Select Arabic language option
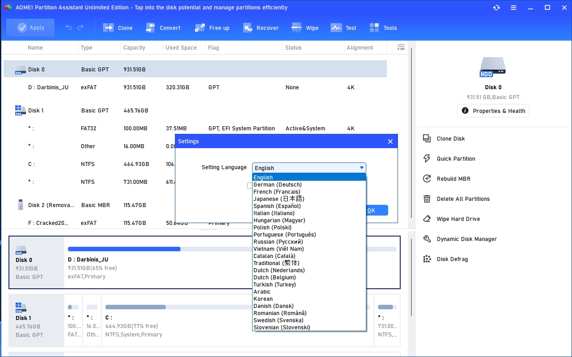572x357 pixels. click(x=309, y=292)
